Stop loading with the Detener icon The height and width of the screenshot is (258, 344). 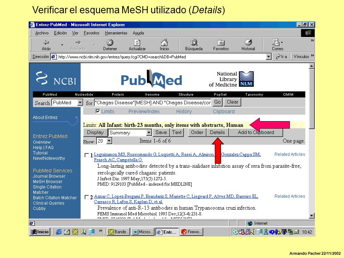click(x=110, y=45)
